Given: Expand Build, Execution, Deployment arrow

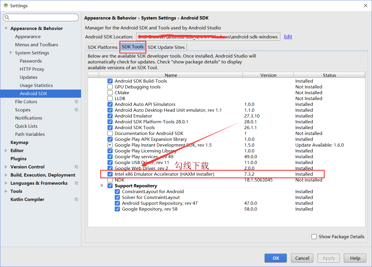Looking at the screenshot, I should pyautogui.click(x=6, y=175).
